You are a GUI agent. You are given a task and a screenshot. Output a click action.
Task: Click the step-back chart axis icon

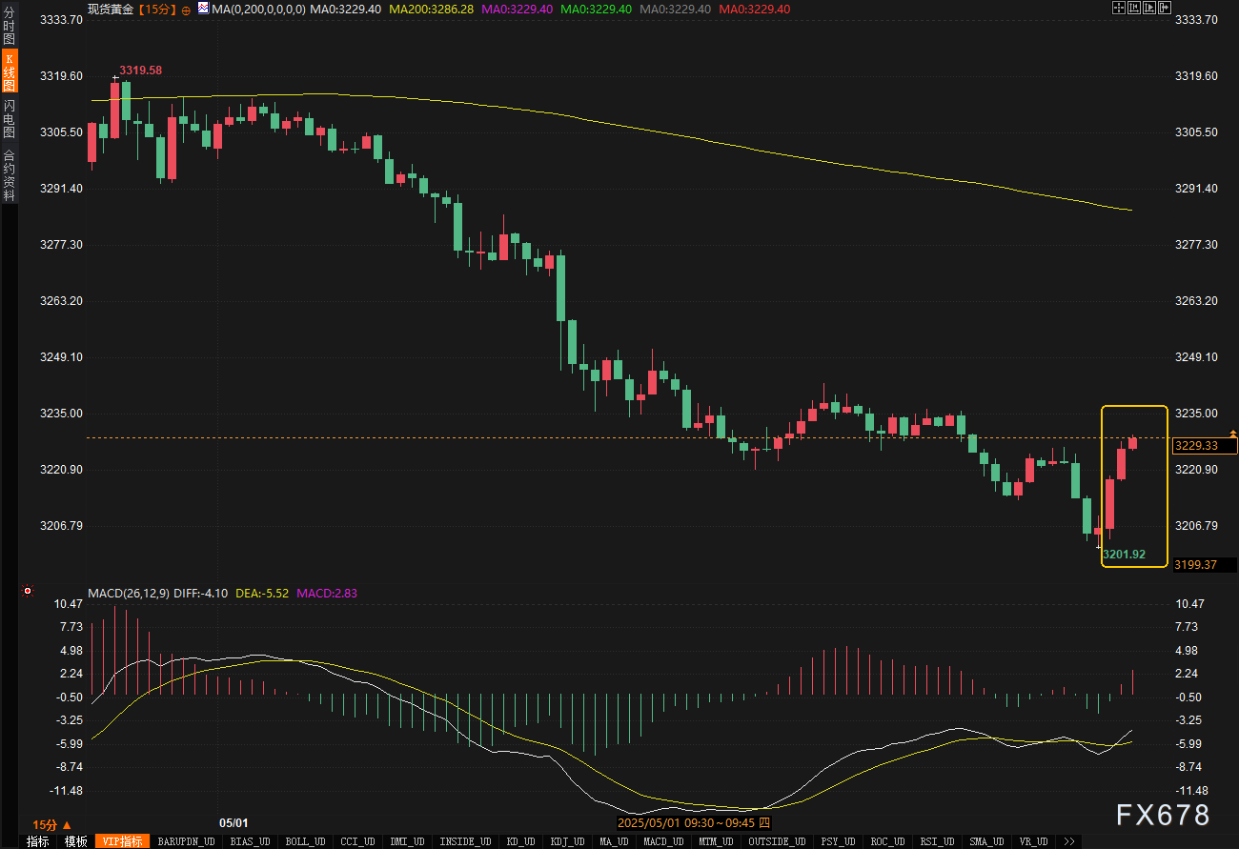pyautogui.click(x=1133, y=8)
